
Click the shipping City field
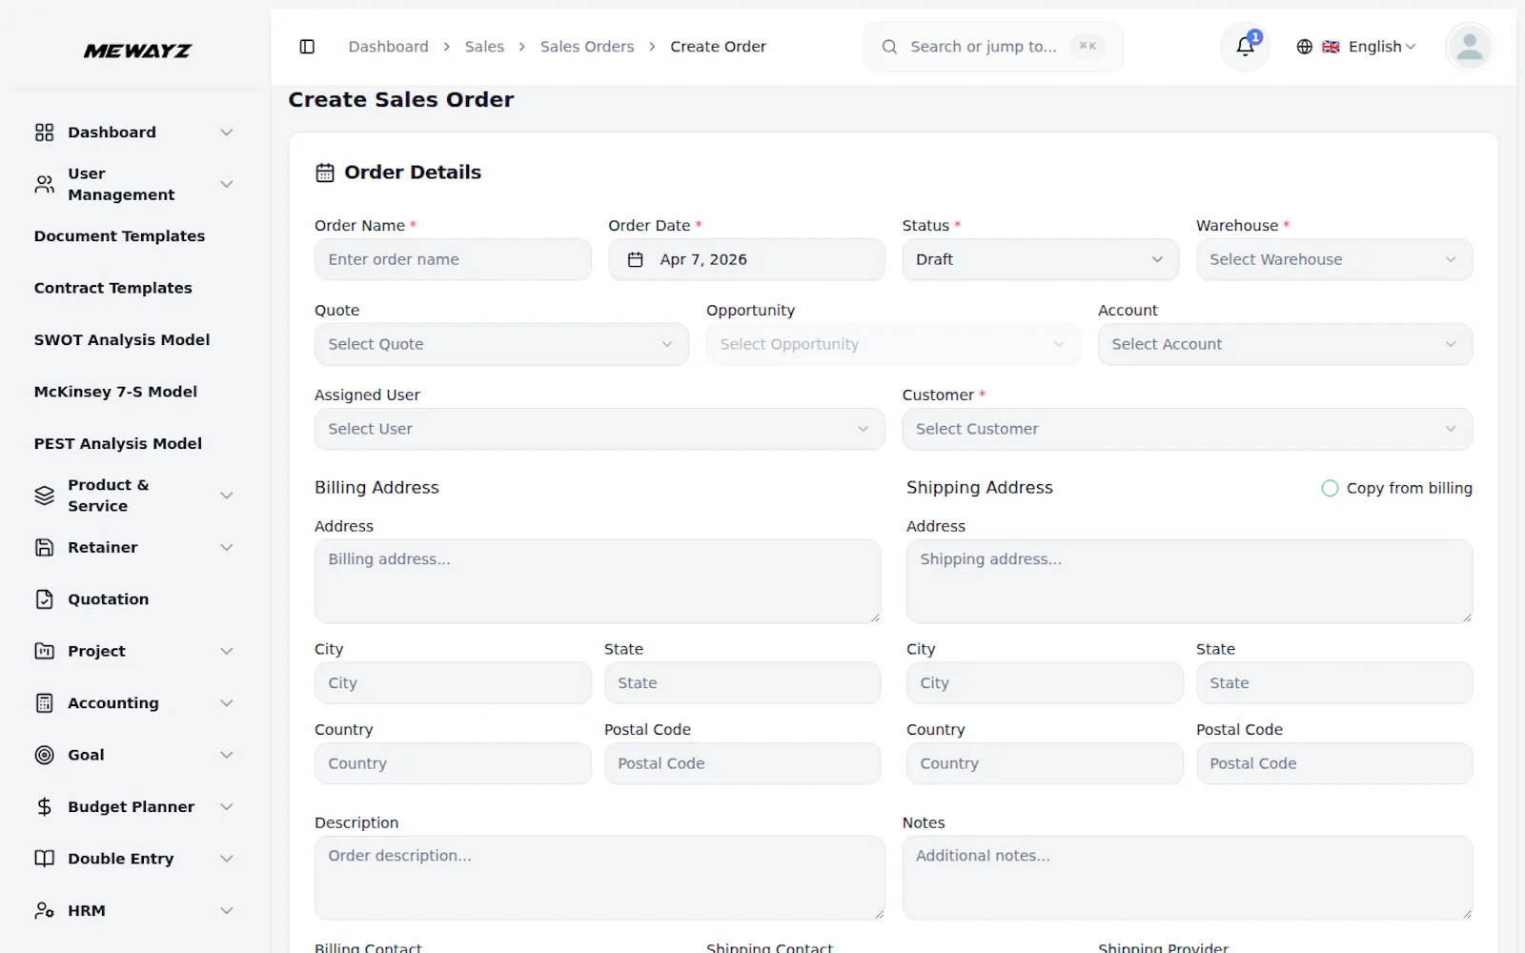[1045, 683]
